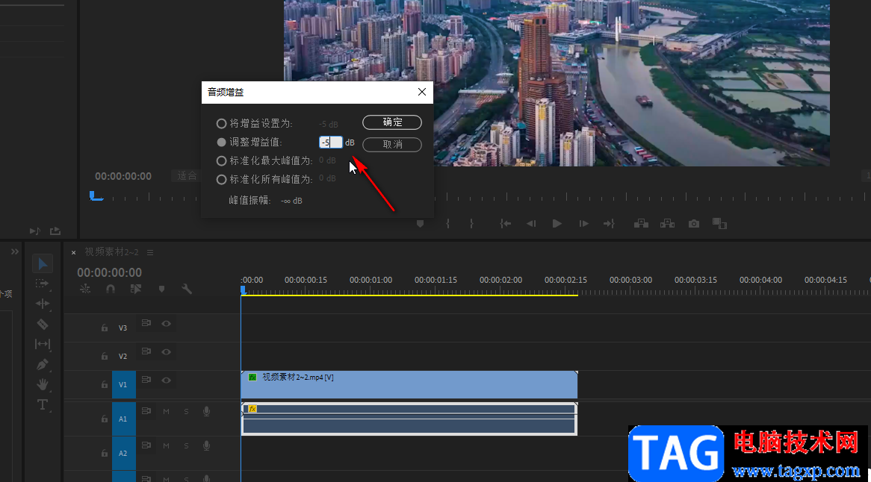This screenshot has height=482, width=871.
Task: Add marker in program monitor
Action: (420, 224)
